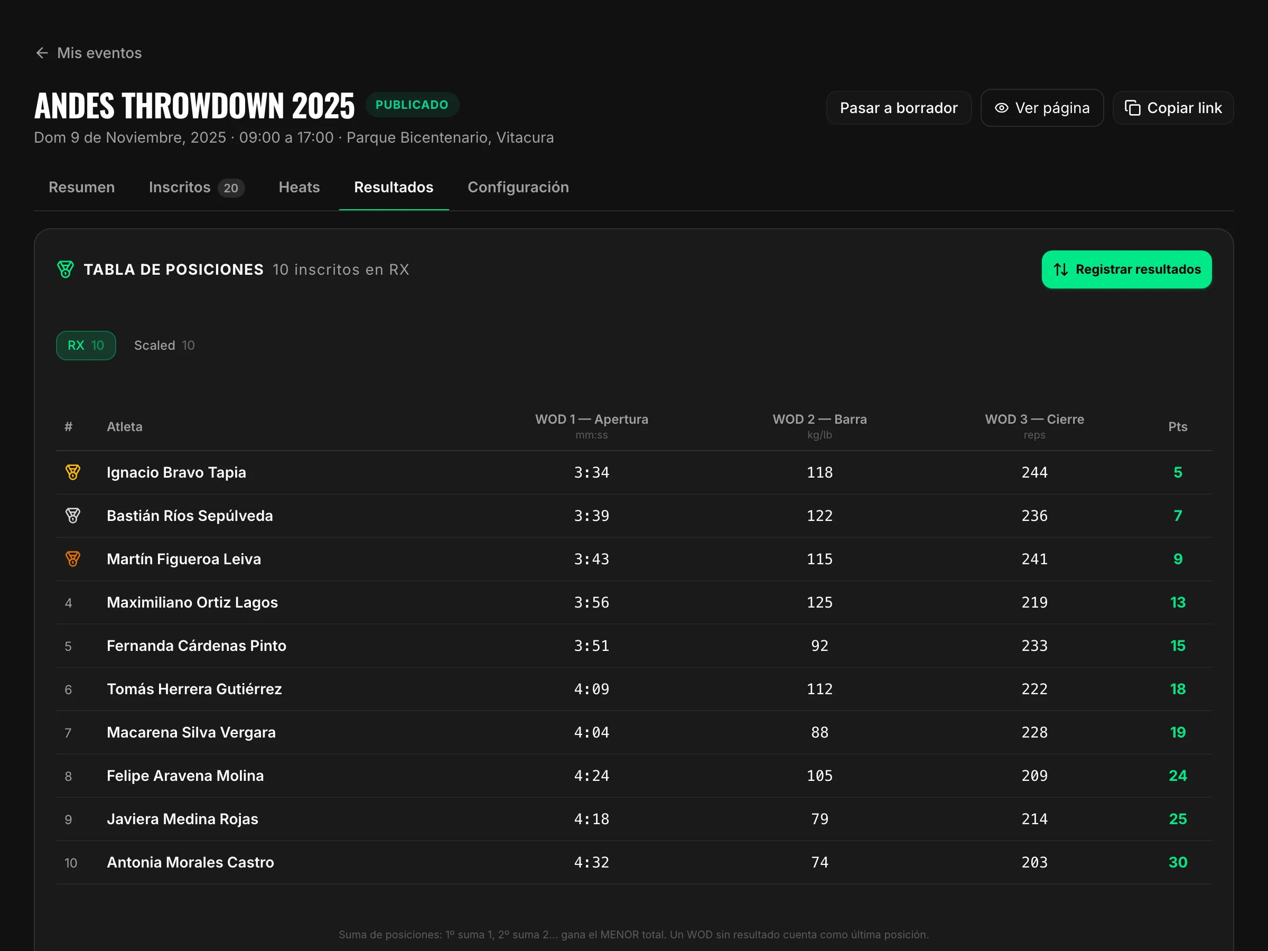Click the gold medal for Ignacio Bravo Tapia

coord(73,472)
